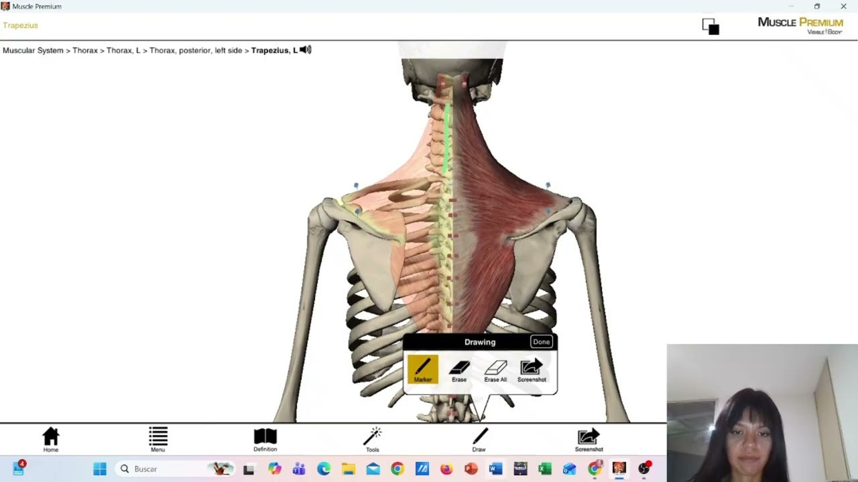
Task: Open the Menu list icon
Action: 158,440
